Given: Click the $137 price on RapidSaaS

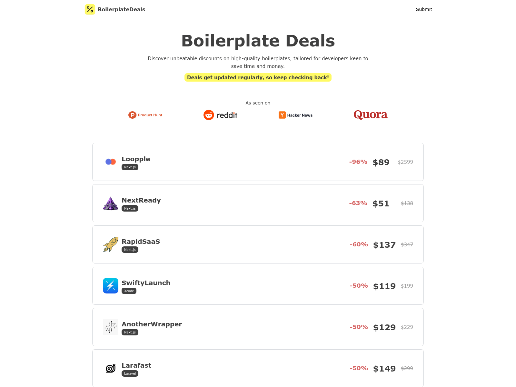Looking at the screenshot, I should tap(384, 244).
